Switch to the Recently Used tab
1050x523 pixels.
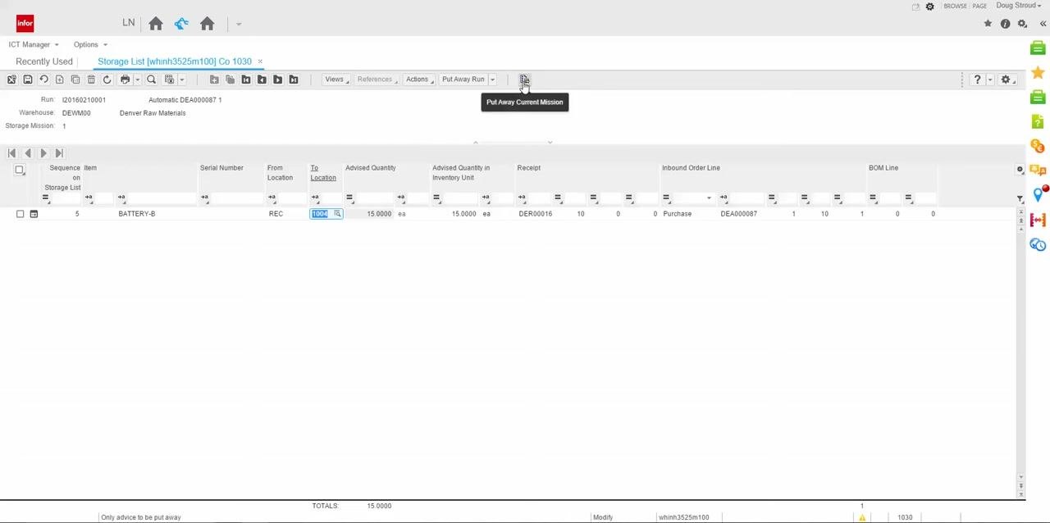pos(44,61)
